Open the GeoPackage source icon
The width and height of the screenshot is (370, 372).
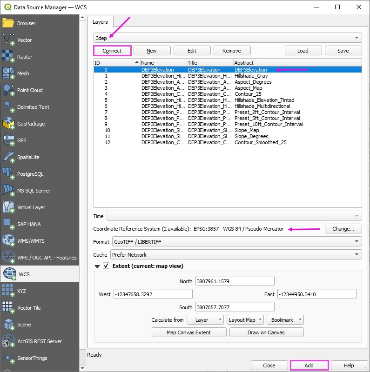[x=9, y=124]
